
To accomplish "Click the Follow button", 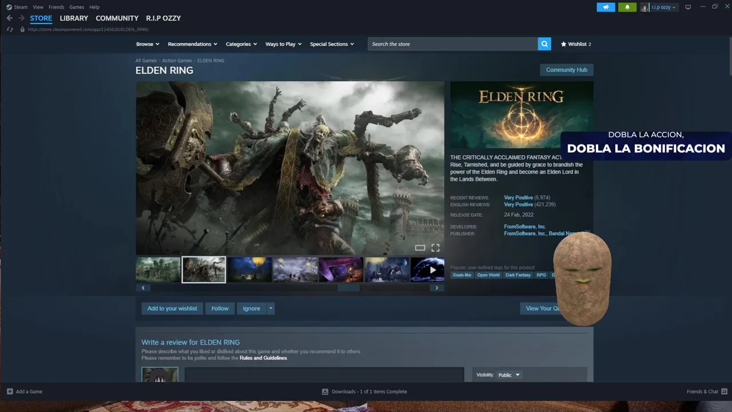I will click(x=220, y=308).
